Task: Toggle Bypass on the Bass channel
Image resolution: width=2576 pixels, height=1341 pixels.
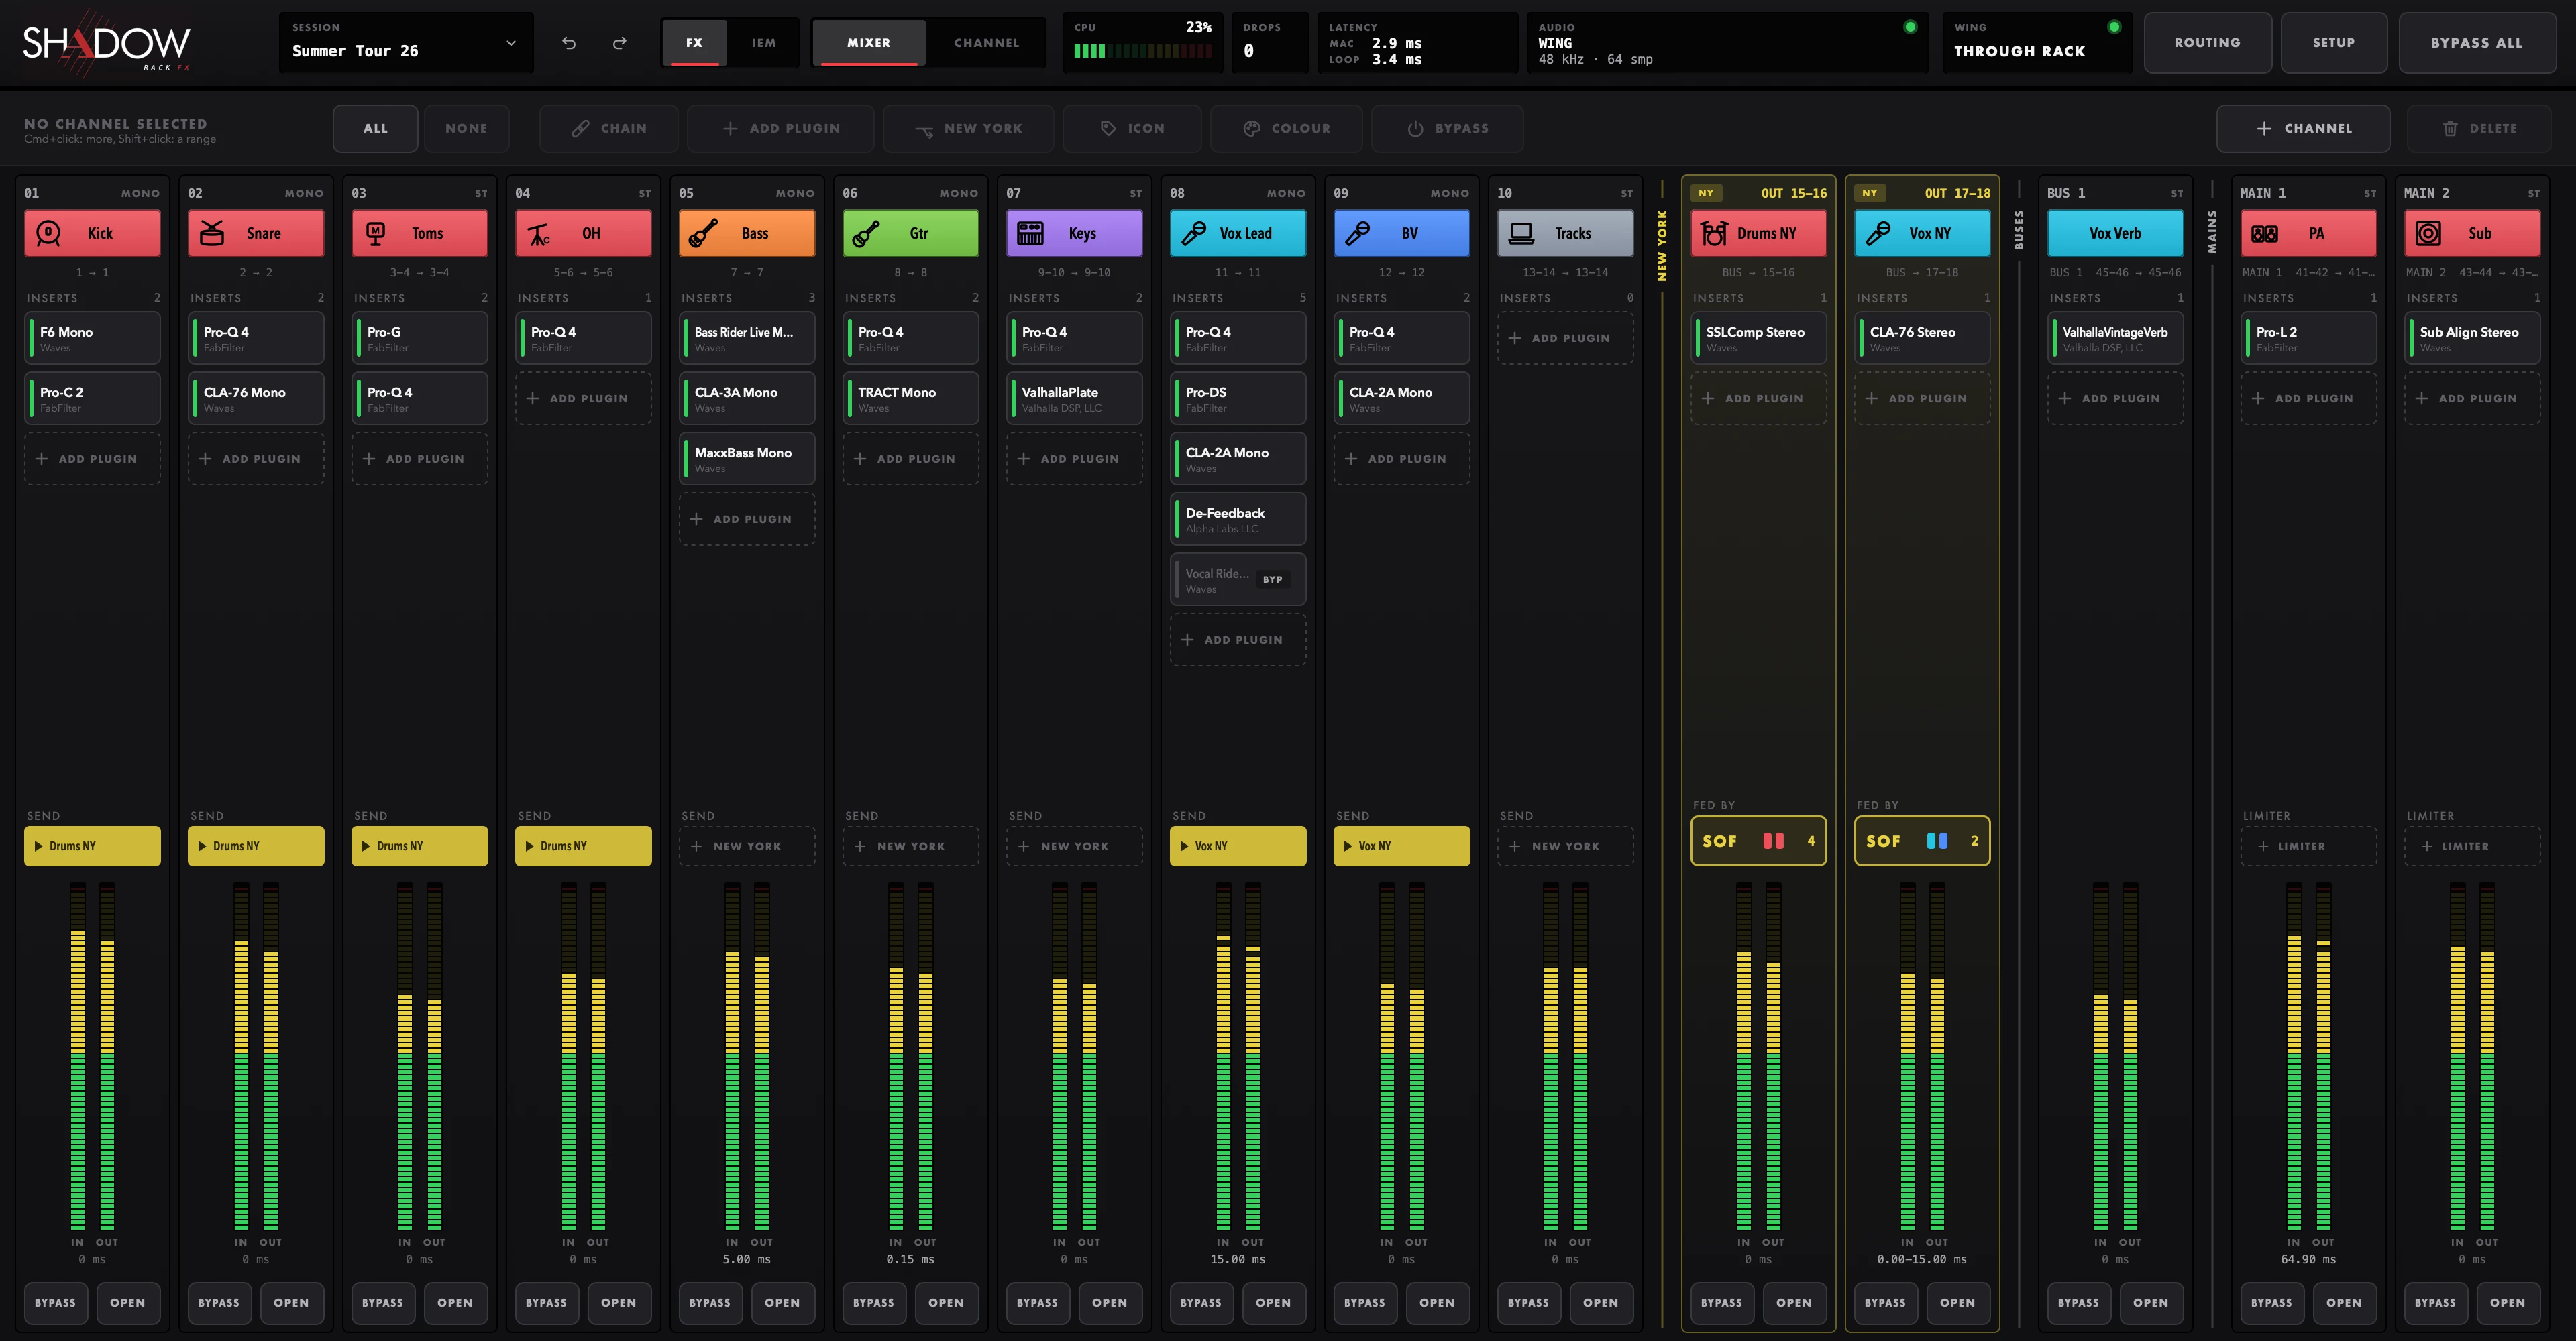Action: pyautogui.click(x=710, y=1303)
